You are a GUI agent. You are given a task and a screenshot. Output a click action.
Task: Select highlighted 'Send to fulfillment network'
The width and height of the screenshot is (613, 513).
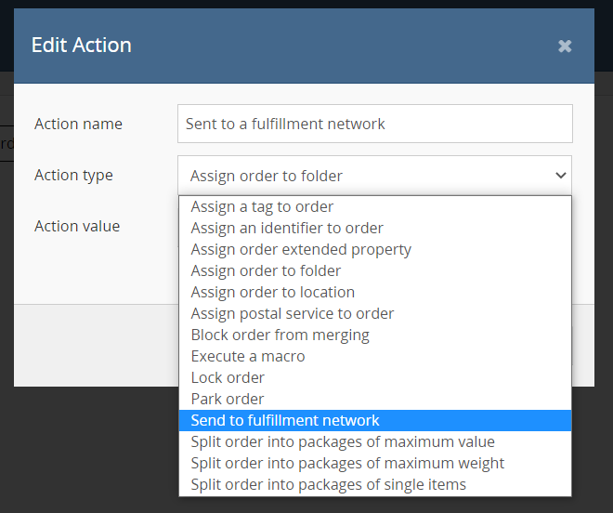pyautogui.click(x=285, y=420)
